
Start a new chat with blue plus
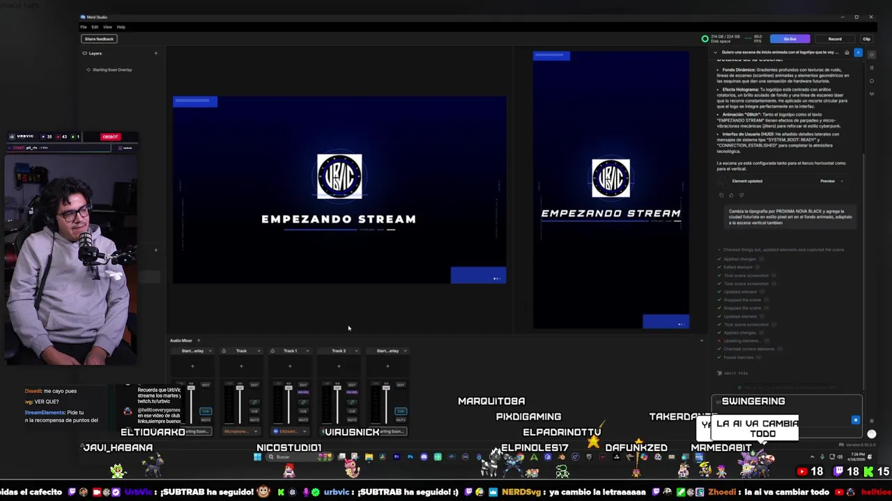click(x=858, y=52)
